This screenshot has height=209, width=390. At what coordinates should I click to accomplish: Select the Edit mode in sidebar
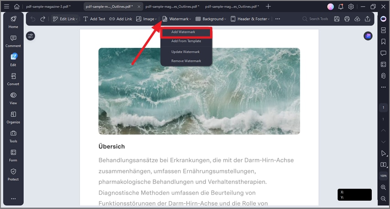click(x=13, y=60)
